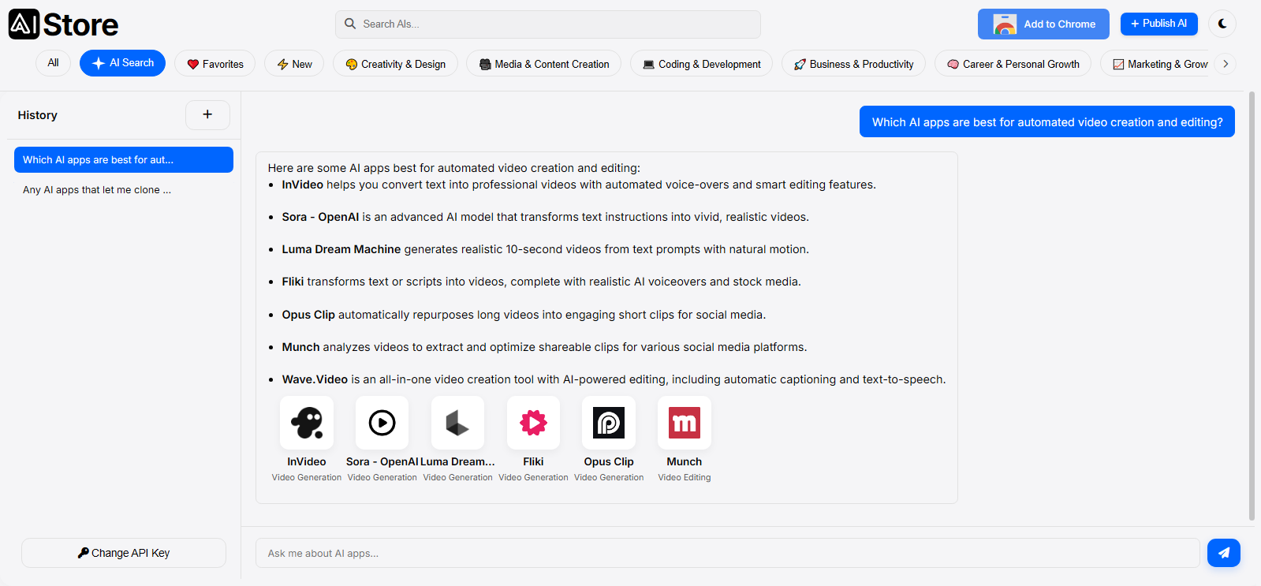Open Creativity & Design category
This screenshot has width=1261, height=586.
pos(395,64)
